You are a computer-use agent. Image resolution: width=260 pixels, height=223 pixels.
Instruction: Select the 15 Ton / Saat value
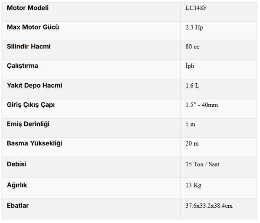point(202,165)
